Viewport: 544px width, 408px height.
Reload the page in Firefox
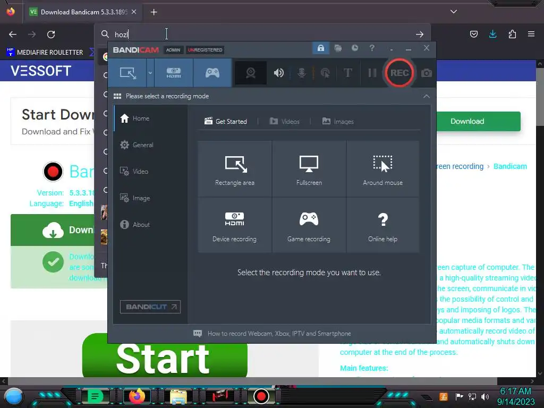51,35
